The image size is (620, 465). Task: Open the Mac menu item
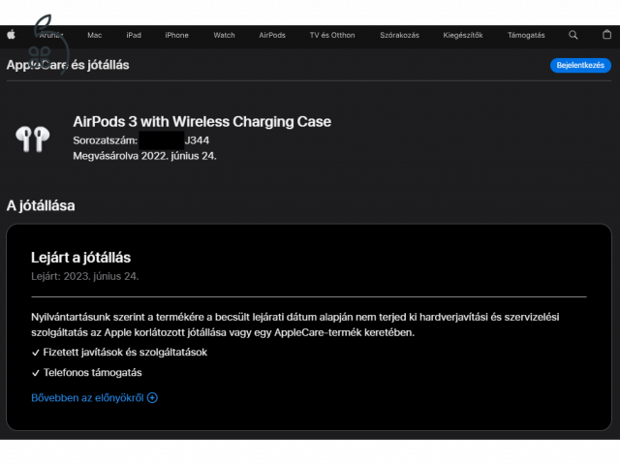[x=95, y=35]
